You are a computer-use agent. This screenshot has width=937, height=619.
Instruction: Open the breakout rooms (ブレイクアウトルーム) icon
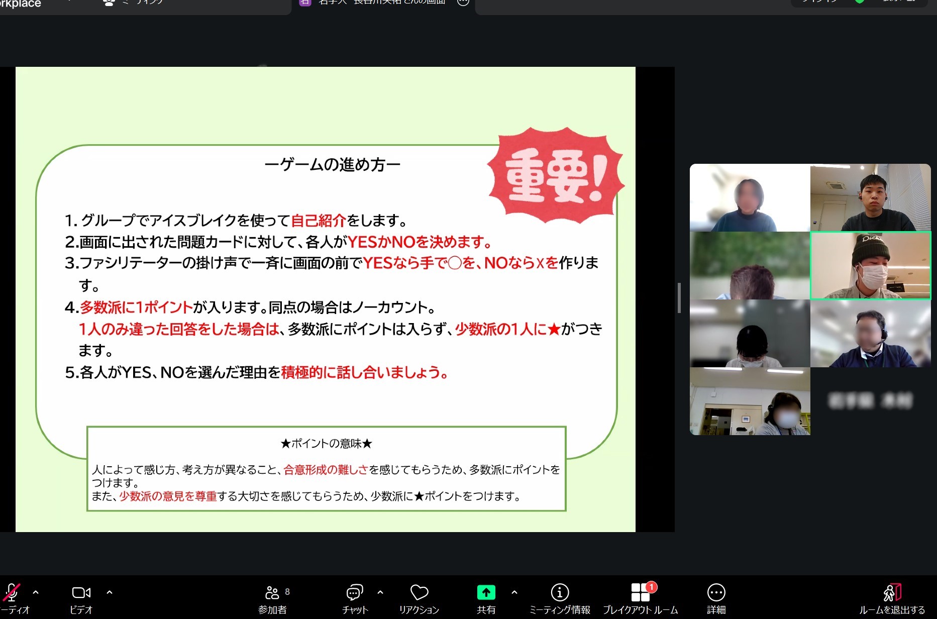[640, 593]
